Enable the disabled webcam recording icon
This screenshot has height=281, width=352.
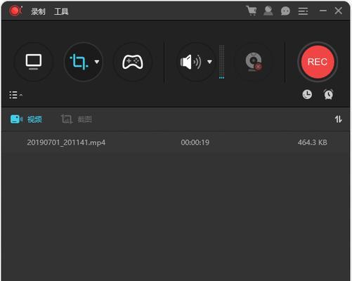254,62
